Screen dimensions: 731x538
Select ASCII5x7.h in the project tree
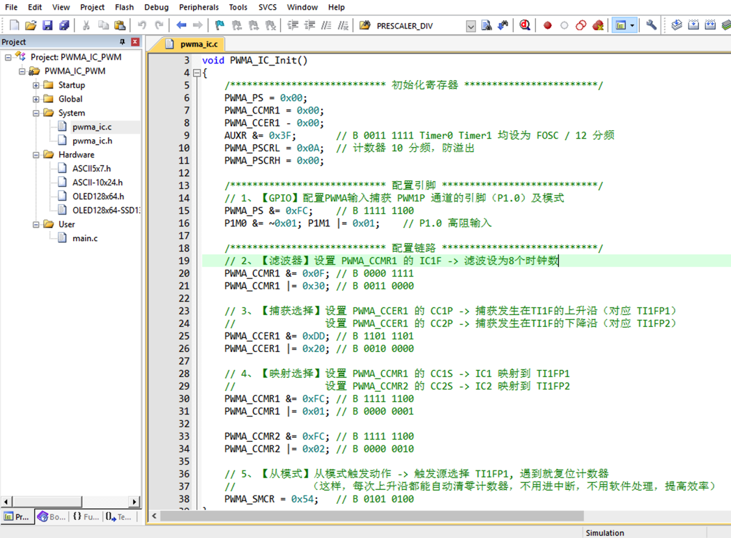pyautogui.click(x=91, y=169)
